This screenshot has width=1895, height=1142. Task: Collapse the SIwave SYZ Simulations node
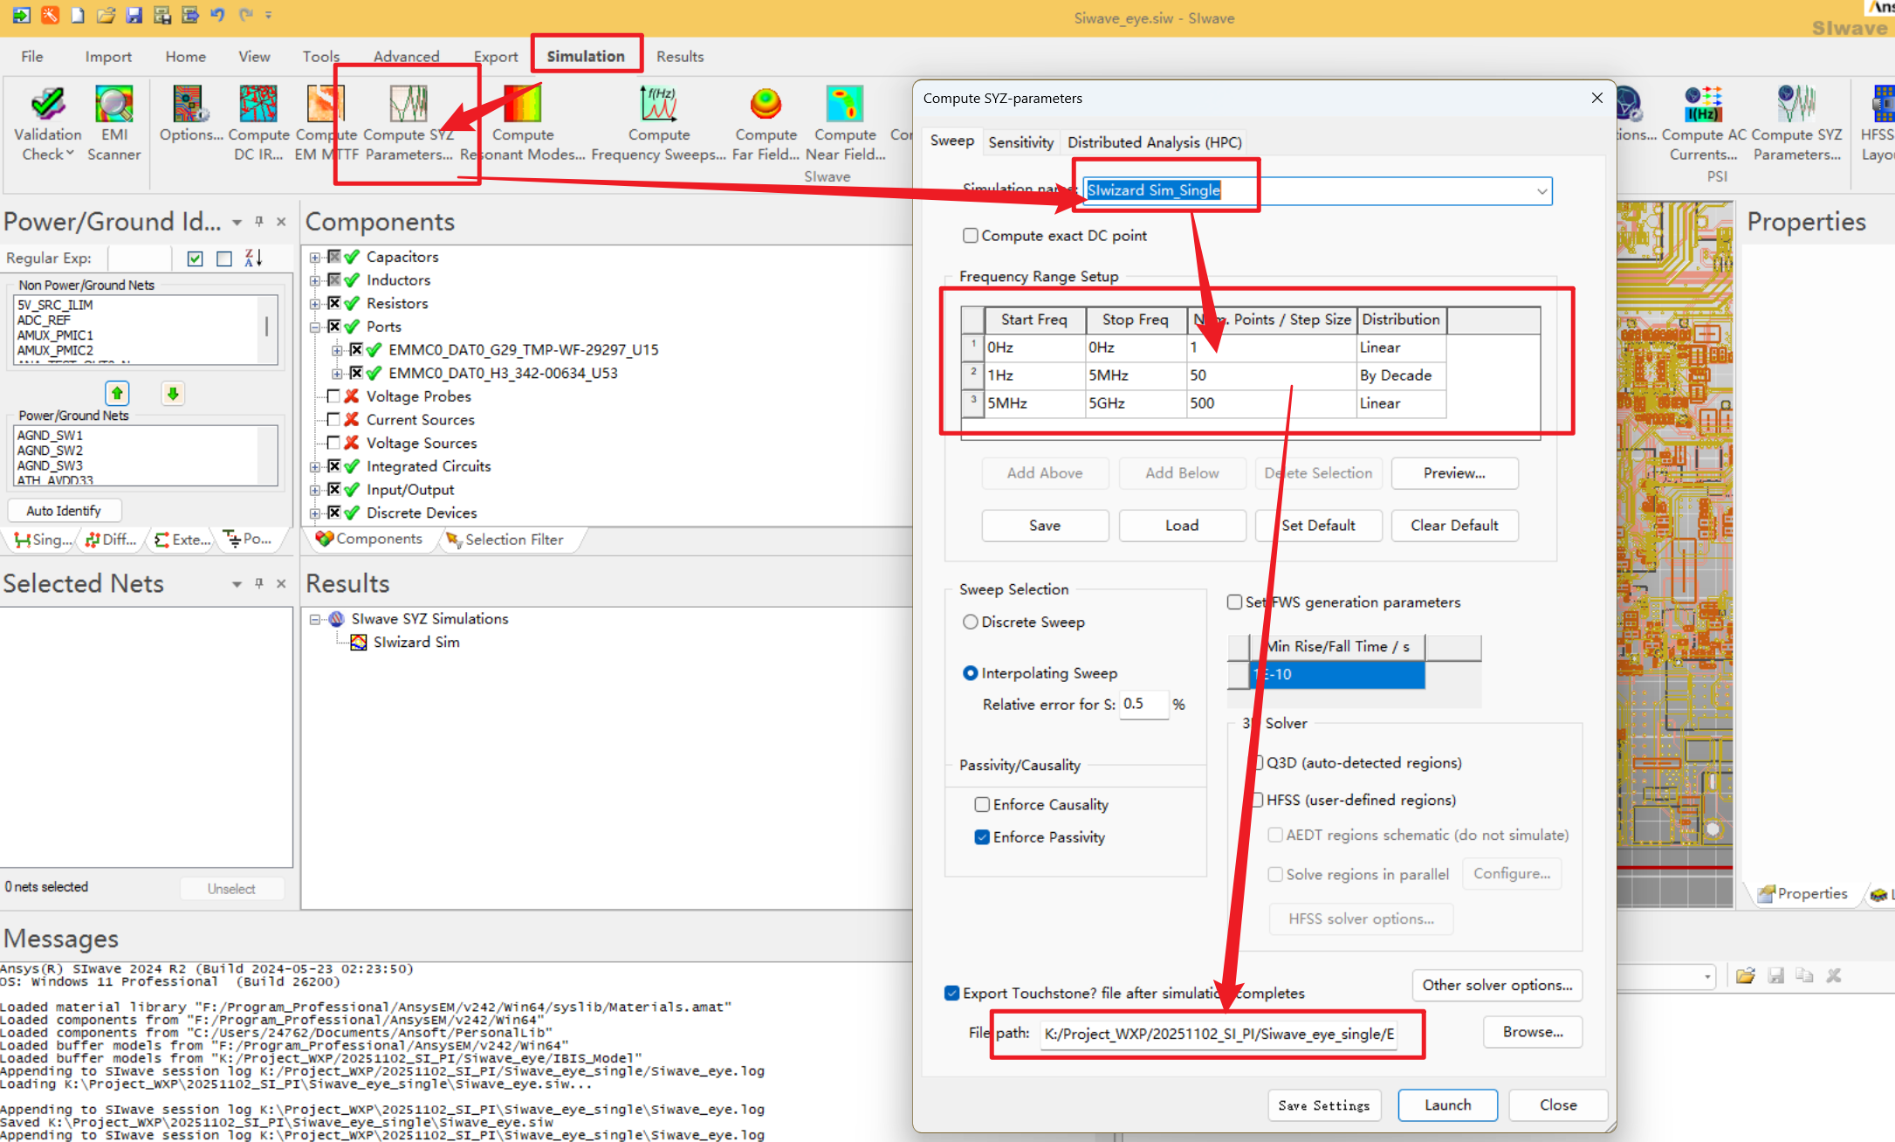[x=315, y=620]
